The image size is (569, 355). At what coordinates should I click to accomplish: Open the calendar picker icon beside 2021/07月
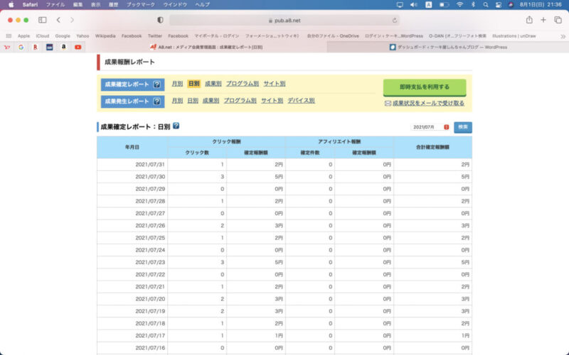click(x=446, y=127)
